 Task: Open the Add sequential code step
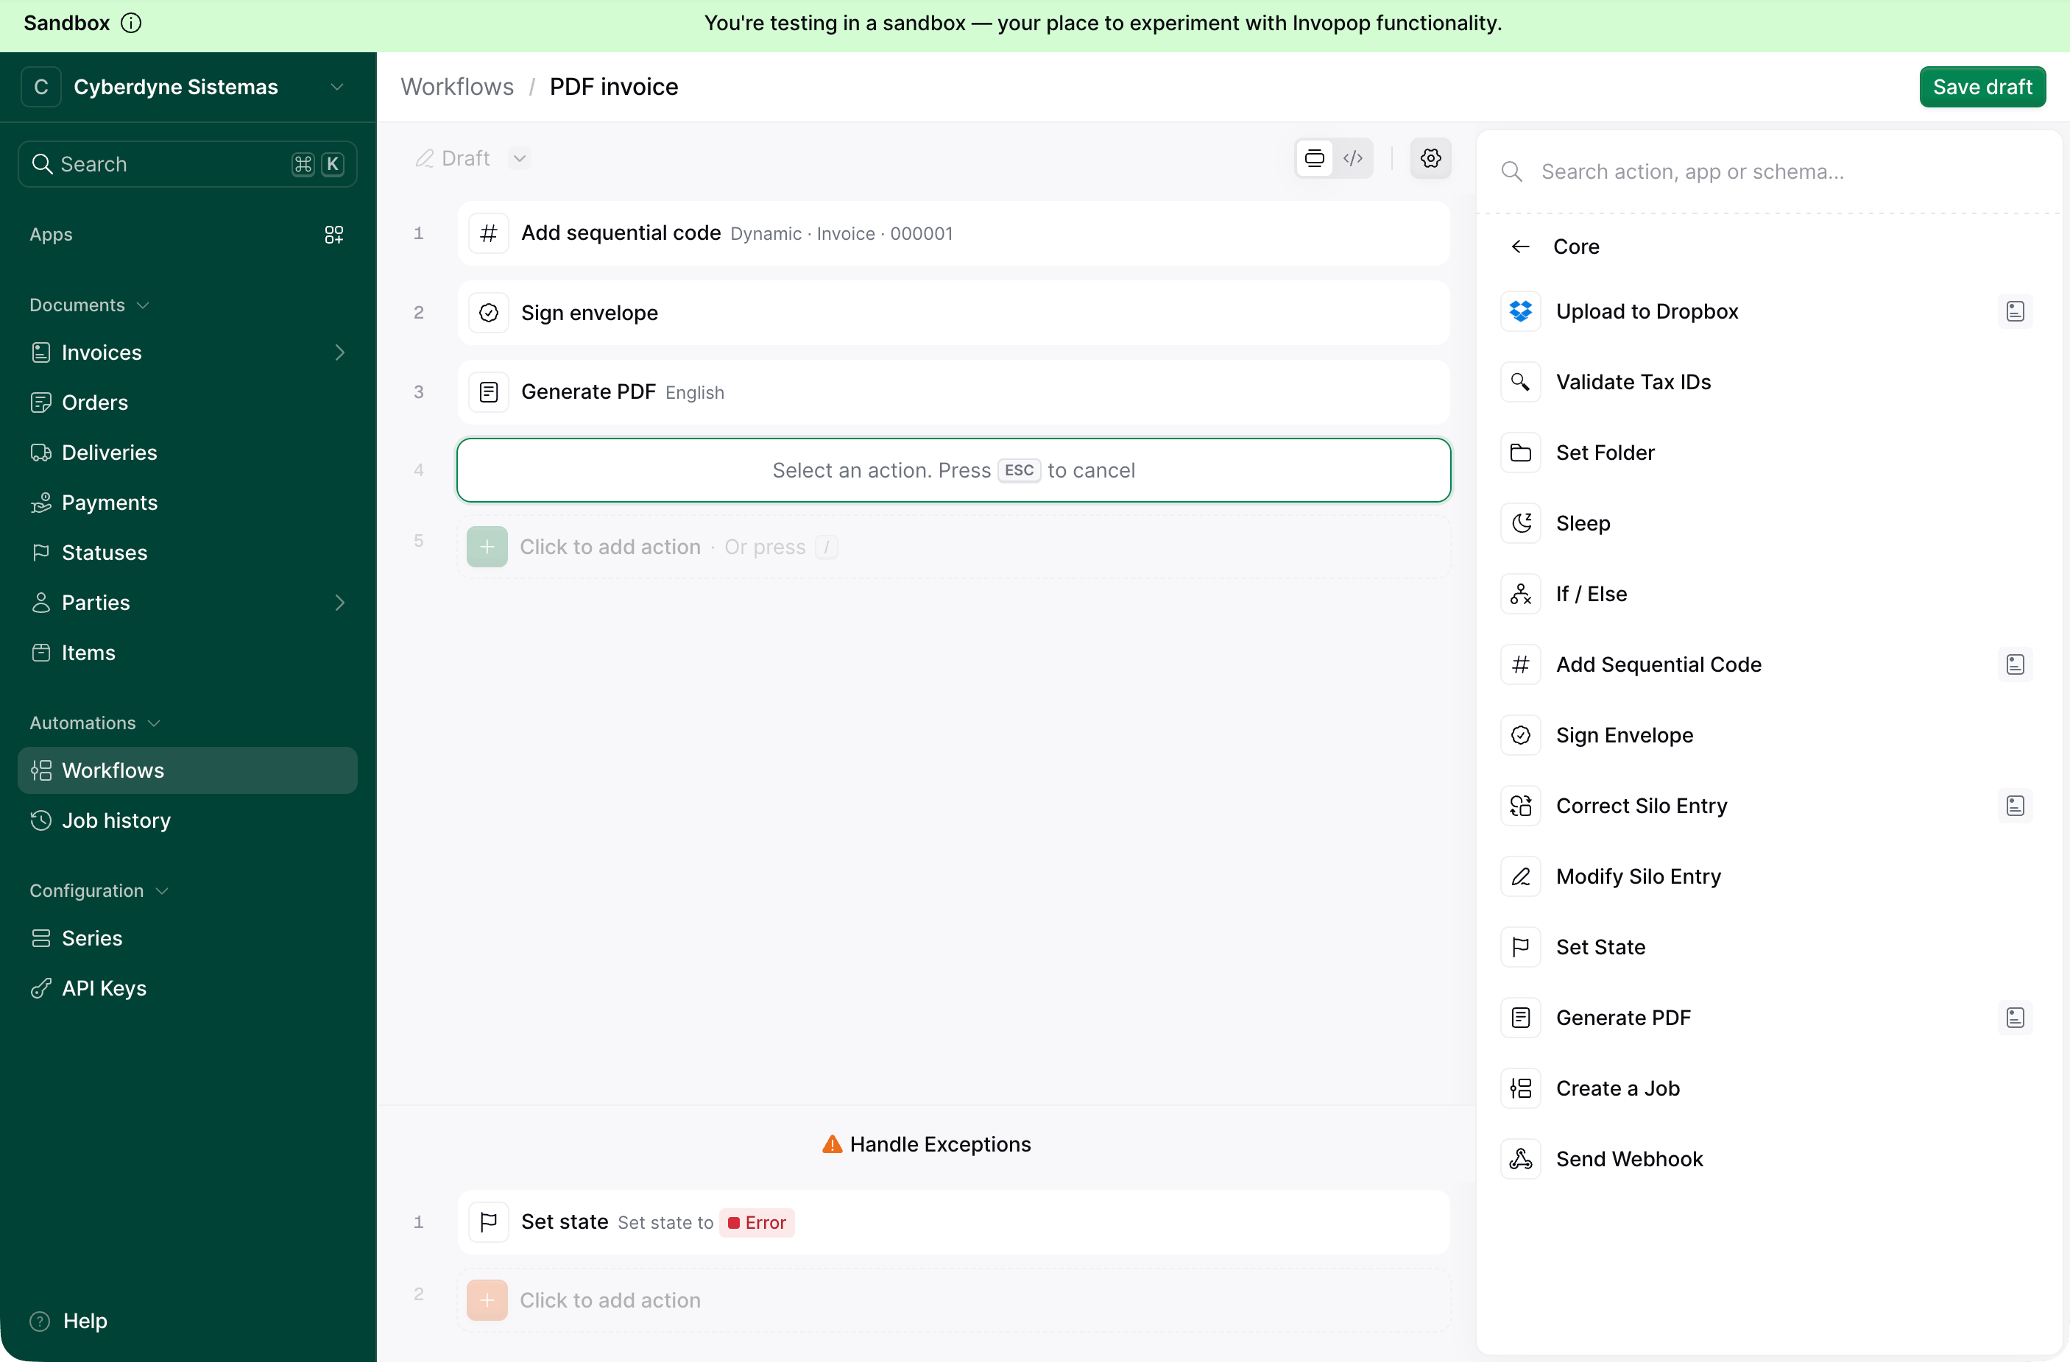point(953,233)
